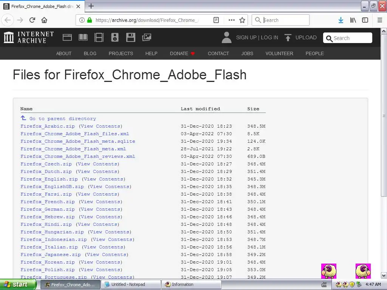Download Firefox_Arabic.zip file
Image resolution: width=387 pixels, height=290 pixels.
click(48, 126)
